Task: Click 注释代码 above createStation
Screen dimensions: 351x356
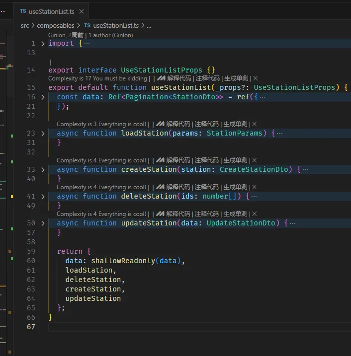Action: tap(207, 160)
